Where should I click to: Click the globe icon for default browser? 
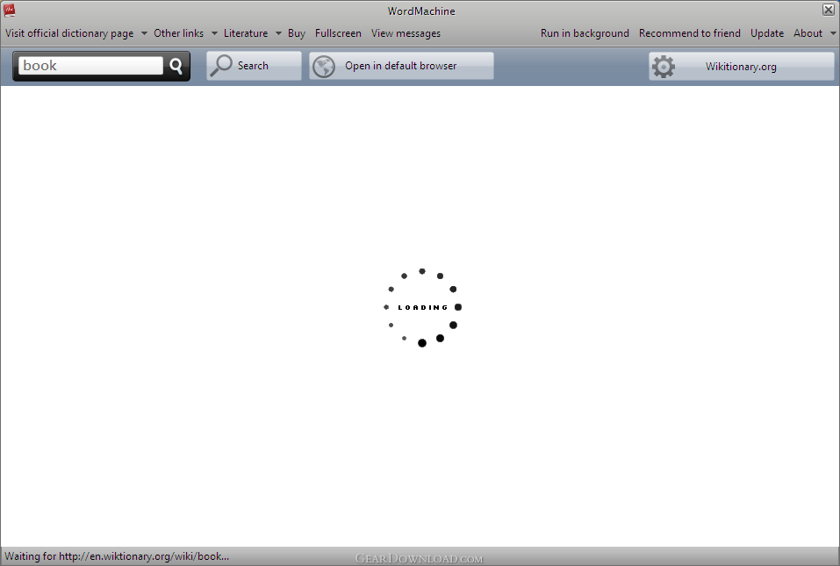pos(324,67)
